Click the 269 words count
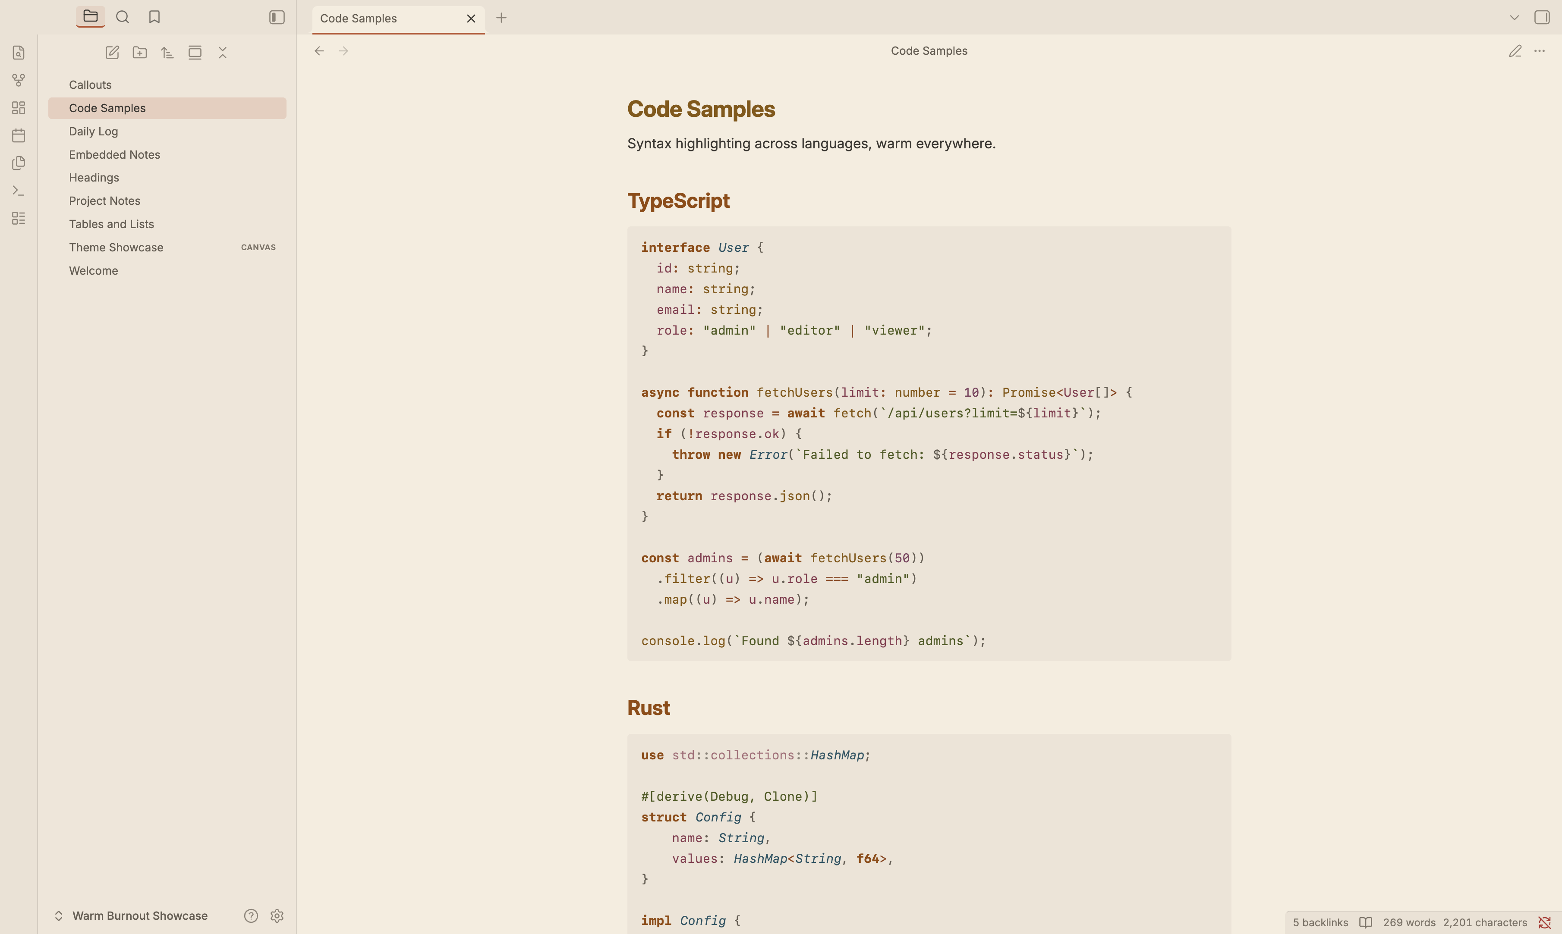The width and height of the screenshot is (1562, 934). tap(1409, 923)
